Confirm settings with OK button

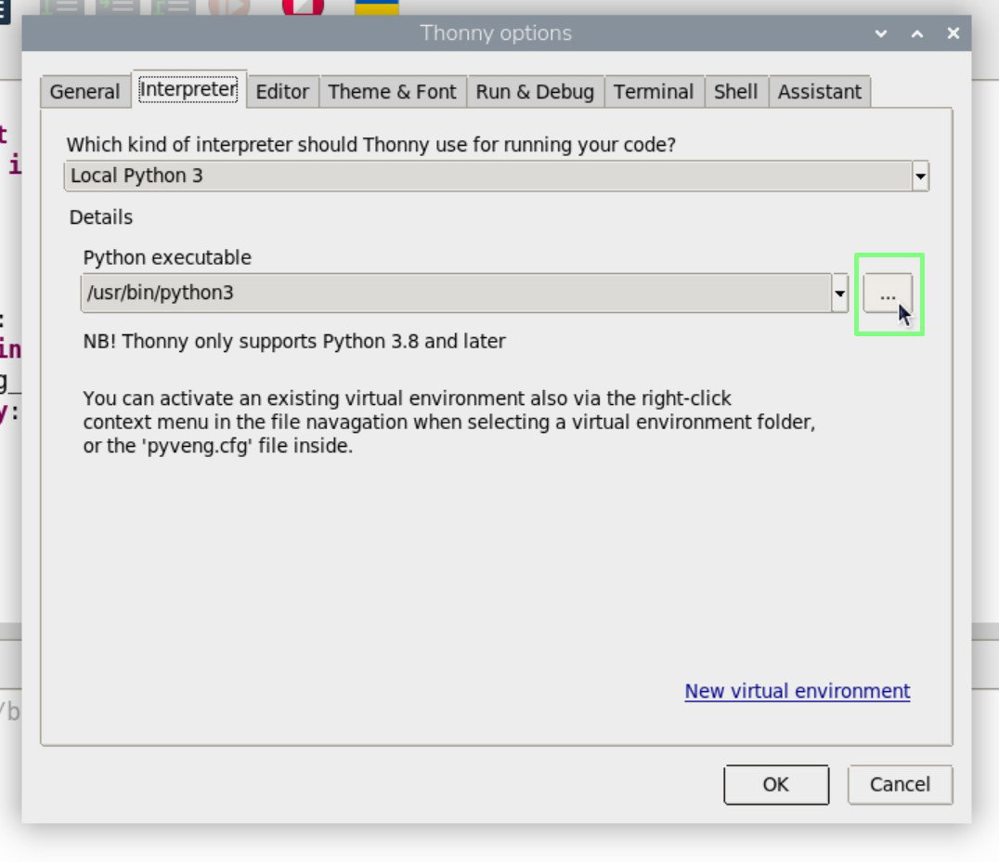776,784
